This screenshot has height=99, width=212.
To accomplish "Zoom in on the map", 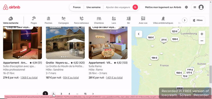I will 202,34.
